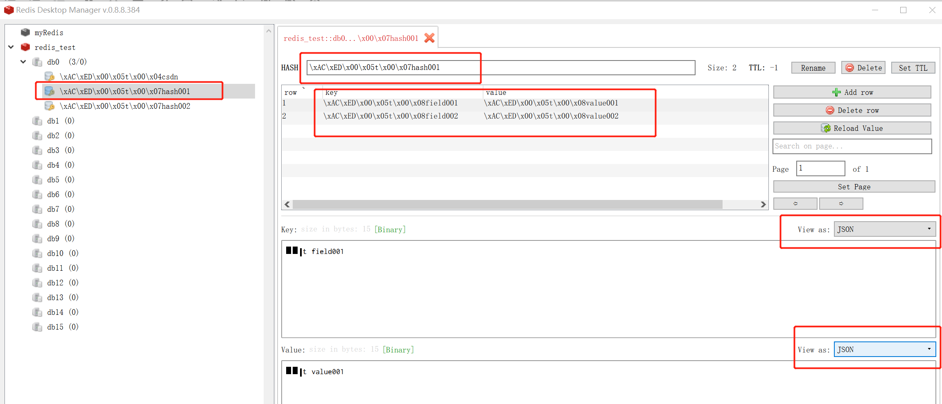Click the table scroll left arrow
942x404 pixels.
[287, 204]
